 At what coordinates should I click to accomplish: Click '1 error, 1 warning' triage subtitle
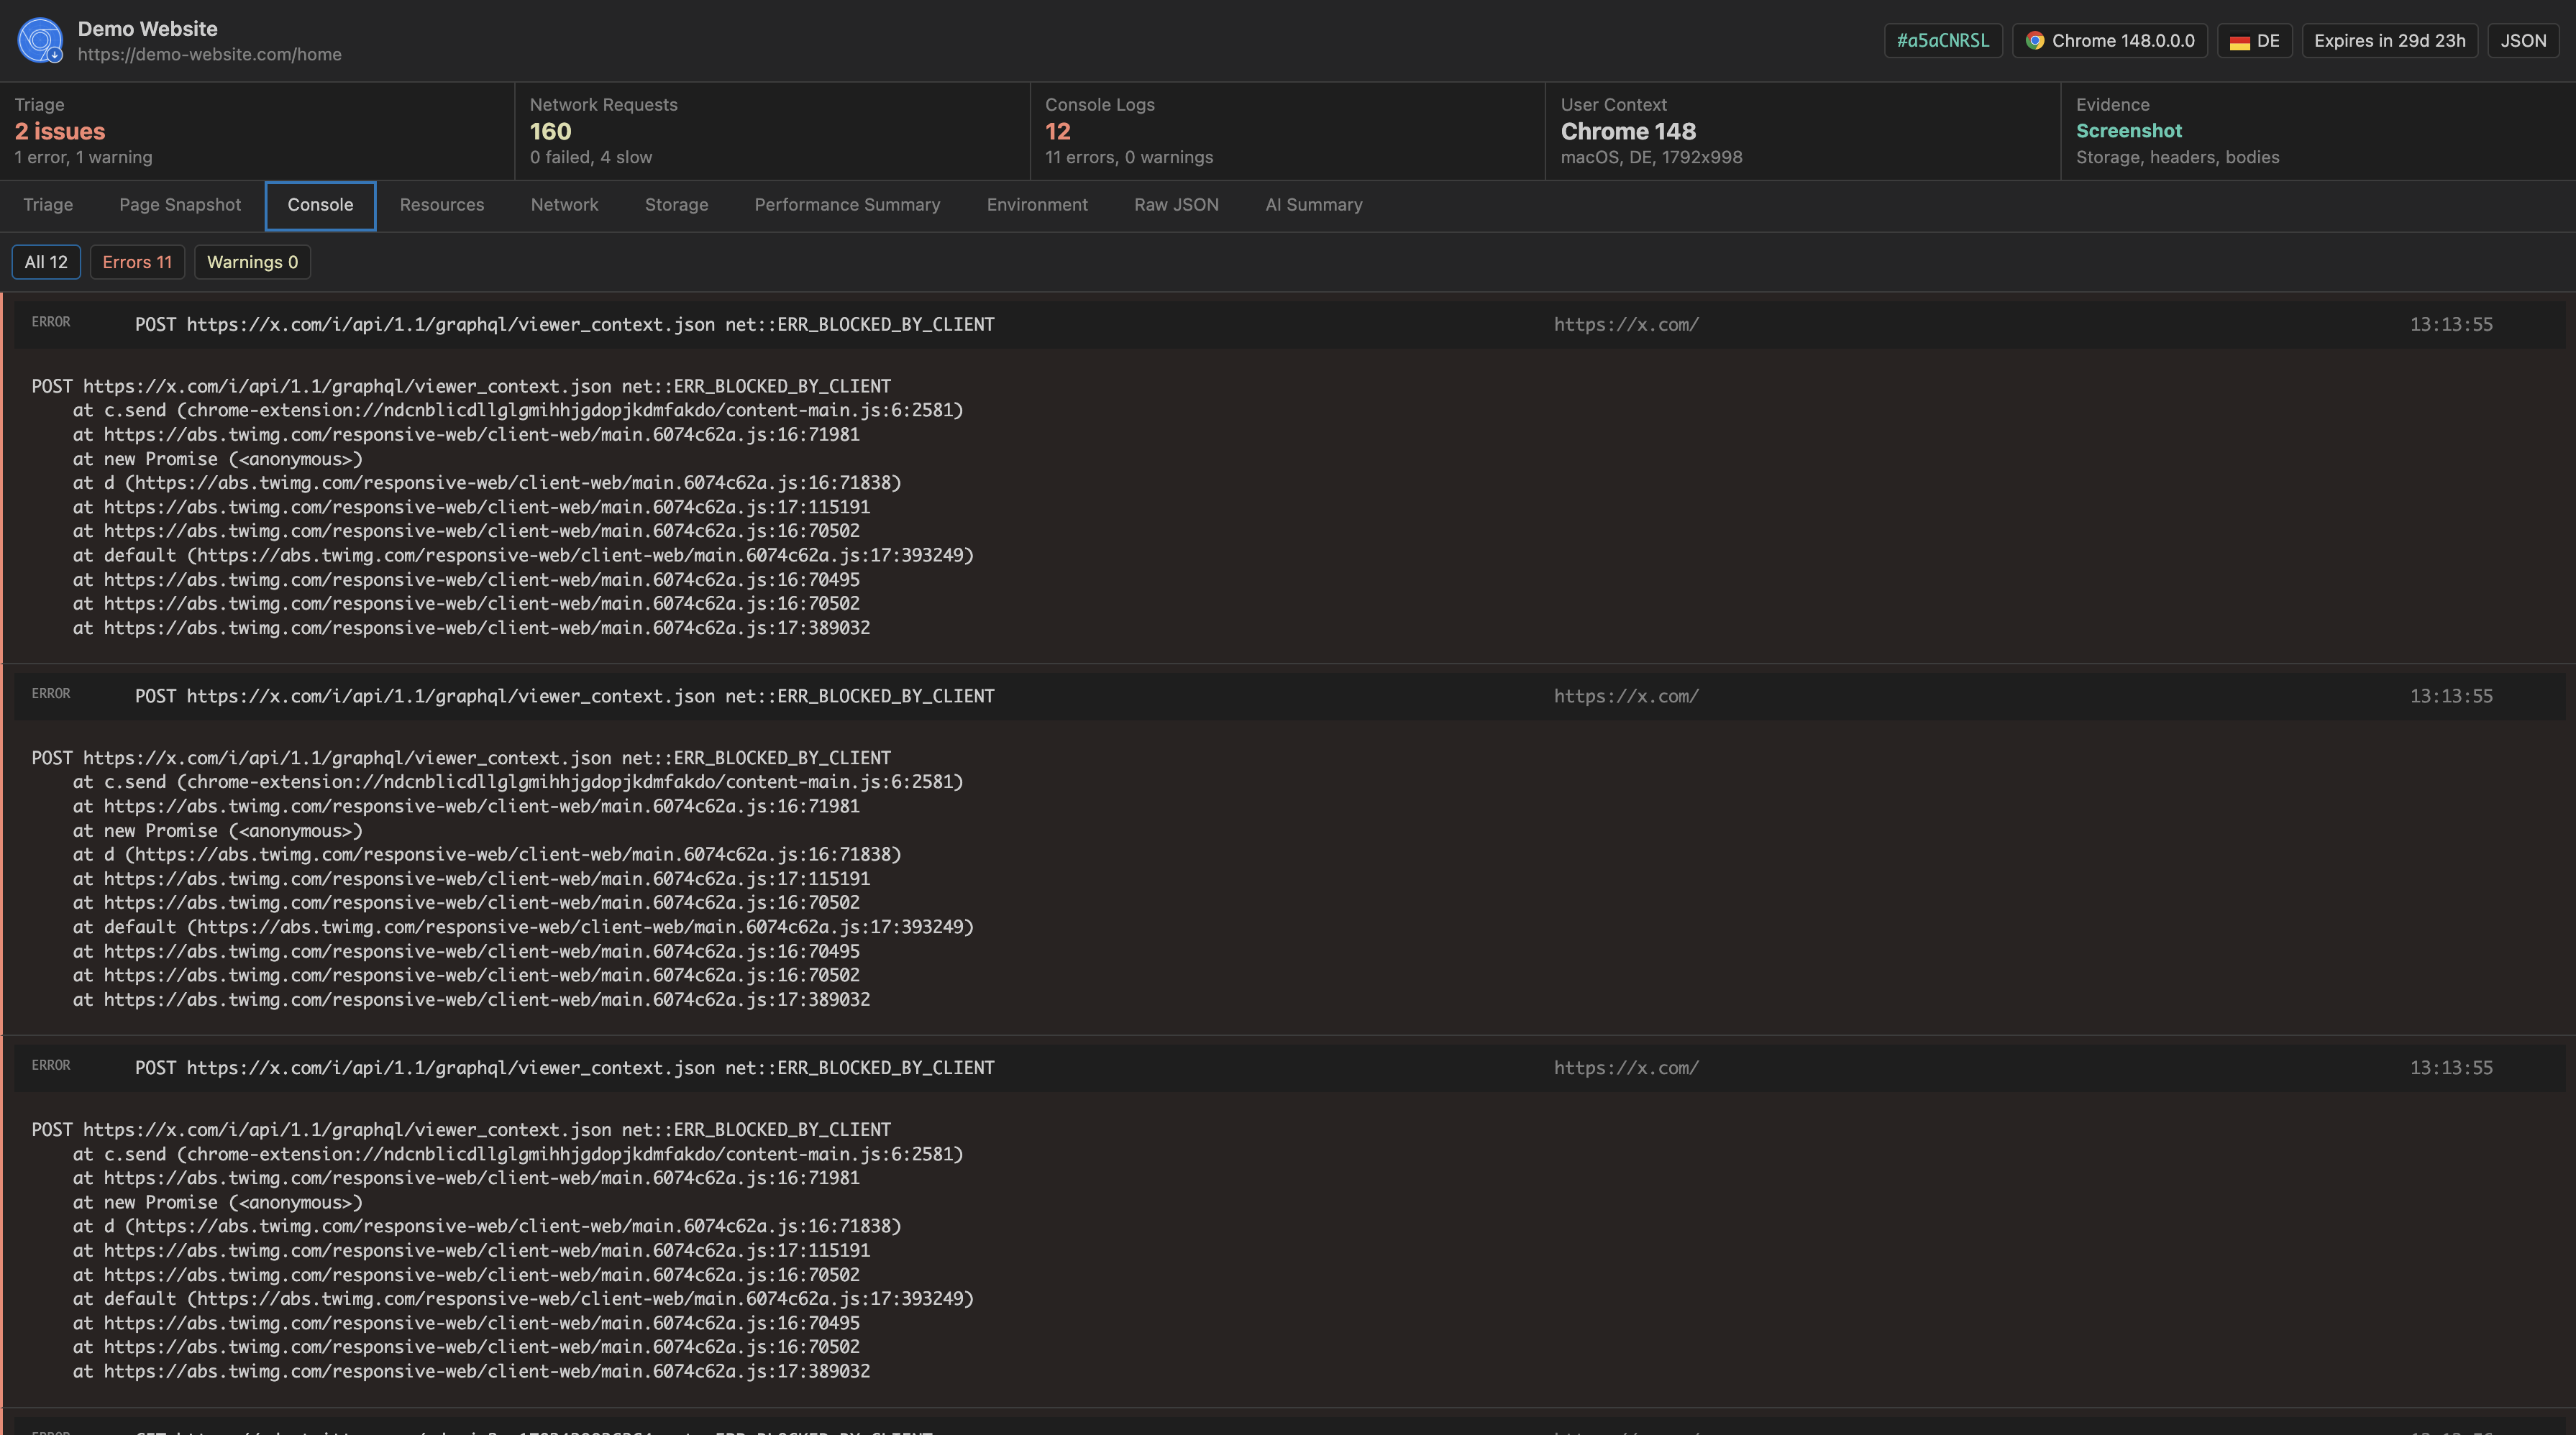84,158
